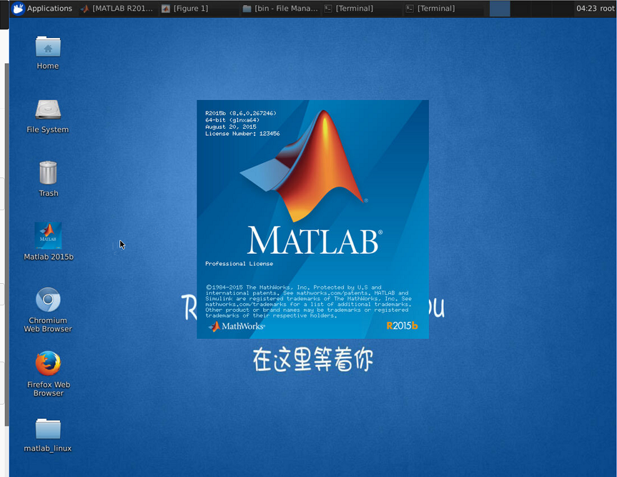This screenshot has height=477, width=617.
Task: Select the File System desktop icon
Action: pyautogui.click(x=48, y=116)
